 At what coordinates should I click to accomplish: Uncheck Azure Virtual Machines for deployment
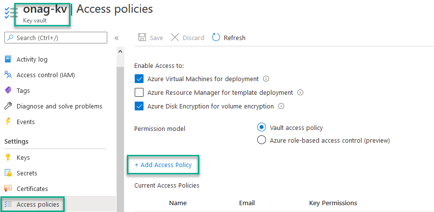pos(139,79)
